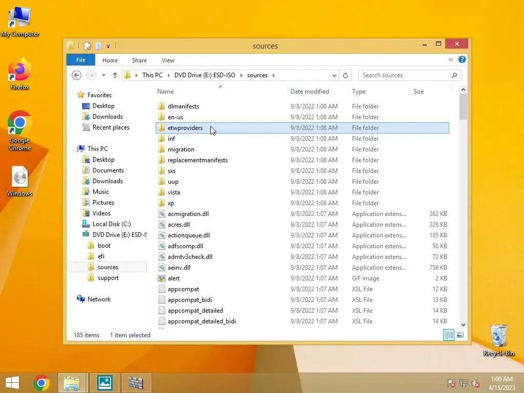
Task: Open the Recycle Bin
Action: (x=498, y=340)
